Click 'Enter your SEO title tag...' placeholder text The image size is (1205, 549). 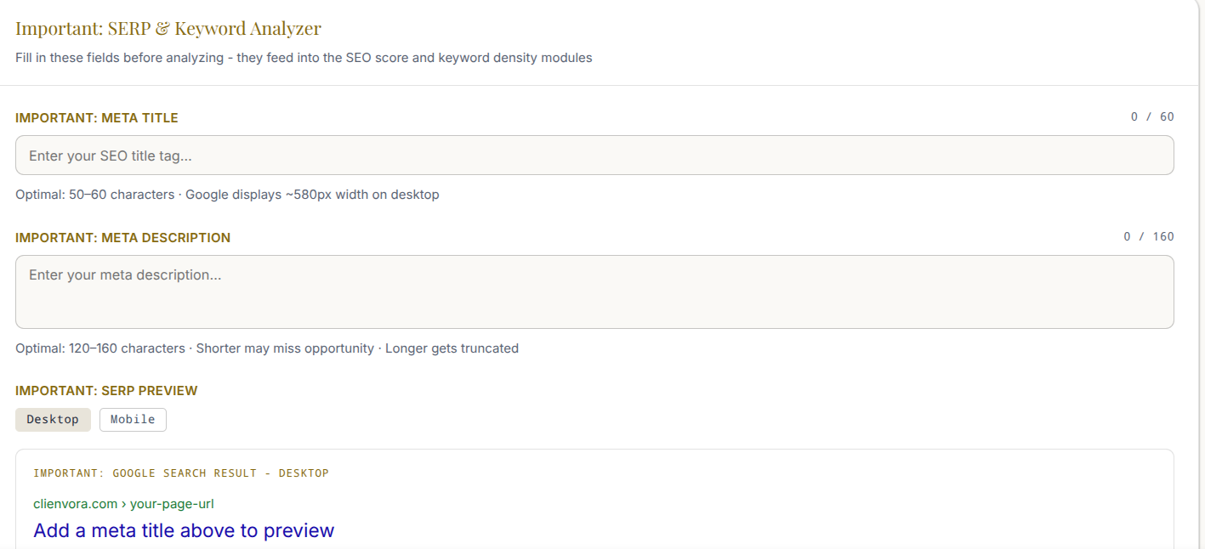point(111,156)
